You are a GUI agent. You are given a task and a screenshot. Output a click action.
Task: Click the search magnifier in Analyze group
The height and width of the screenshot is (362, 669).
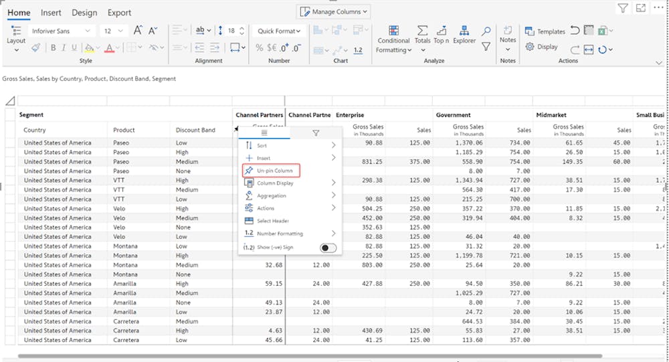[x=486, y=31]
